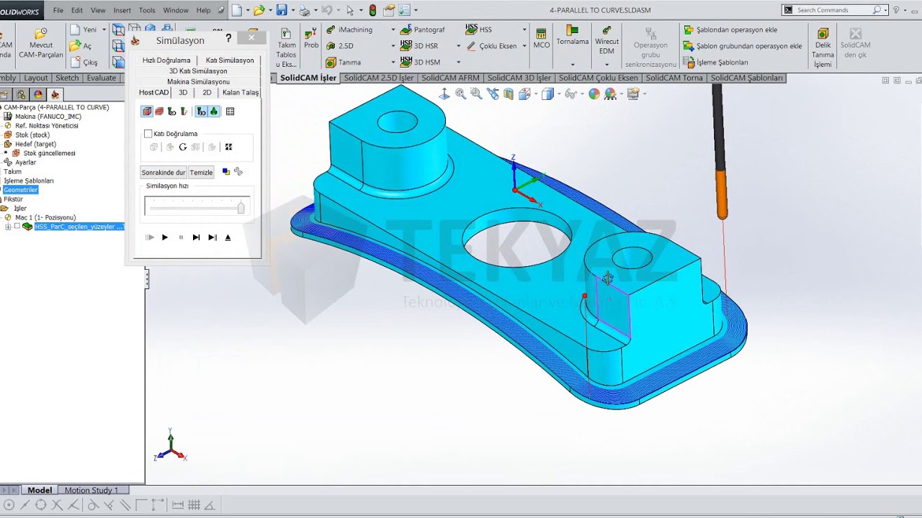922x518 pixels.
Task: Play the simulation
Action: [x=165, y=237]
